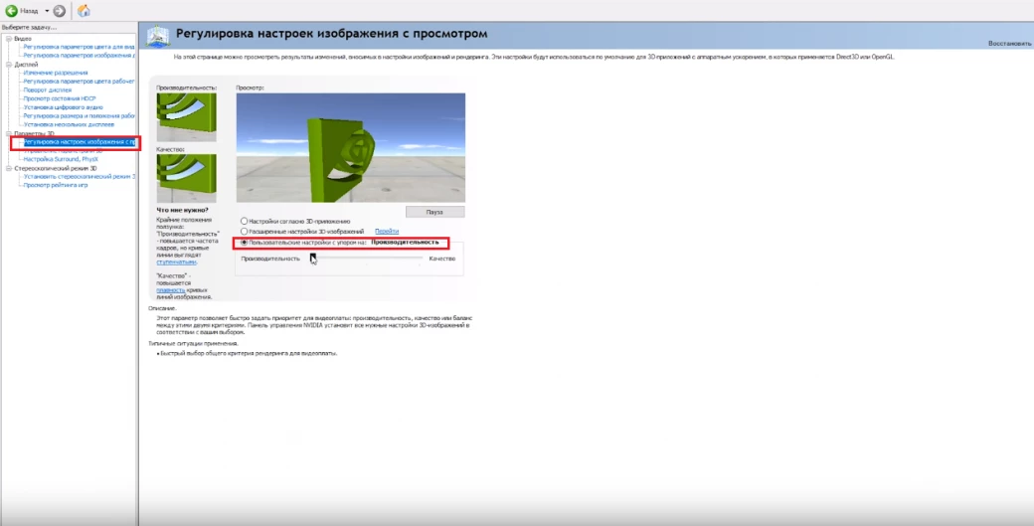
Task: Click the Перейти link
Action: pos(387,231)
